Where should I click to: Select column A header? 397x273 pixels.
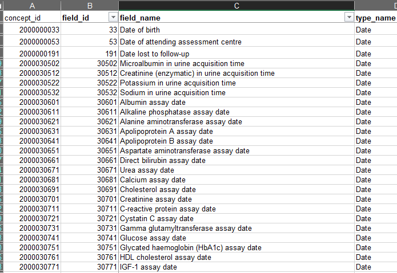pyautogui.click(x=32, y=6)
